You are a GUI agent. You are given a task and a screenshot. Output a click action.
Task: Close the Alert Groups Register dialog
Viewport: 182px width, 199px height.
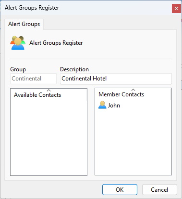(x=176, y=8)
